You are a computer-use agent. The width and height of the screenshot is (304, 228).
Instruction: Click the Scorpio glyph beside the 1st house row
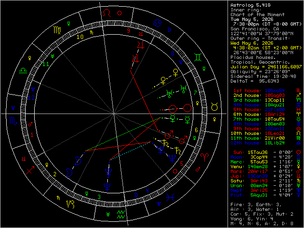pyautogui.click(x=298, y=91)
